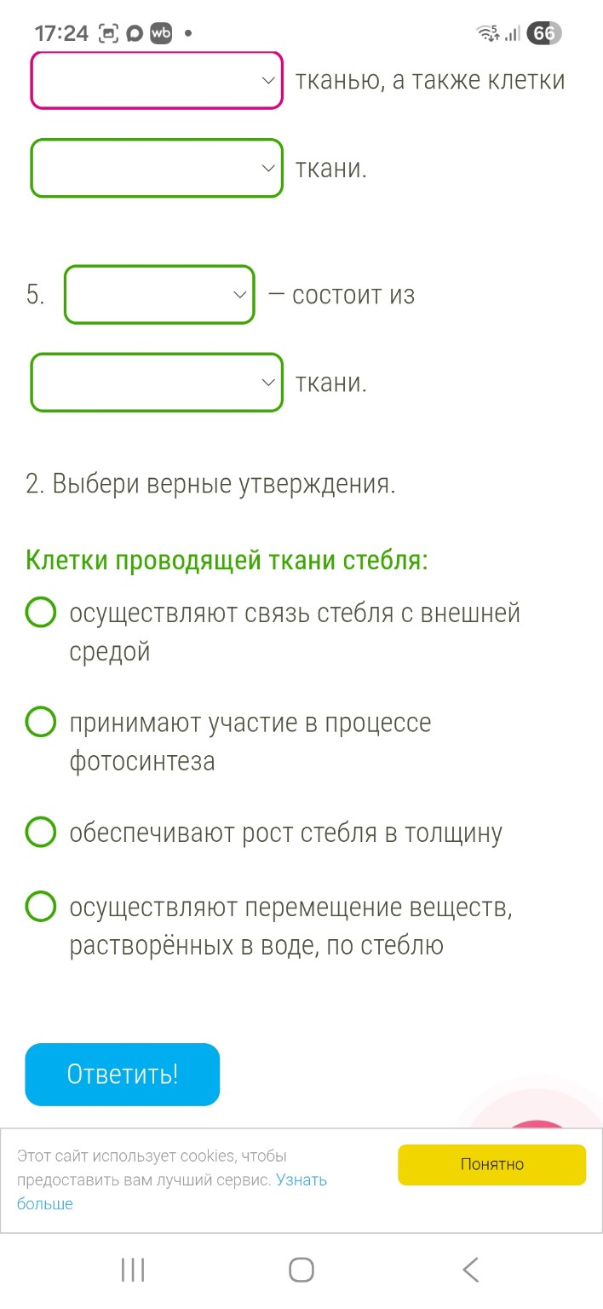Open the "Узнать больше" link
This screenshot has width=603, height=1309.
300,1179
